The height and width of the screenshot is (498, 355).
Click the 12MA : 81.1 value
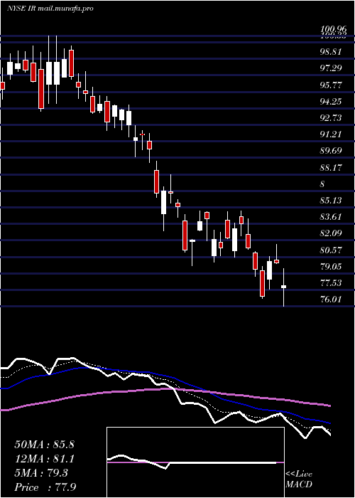(44, 459)
